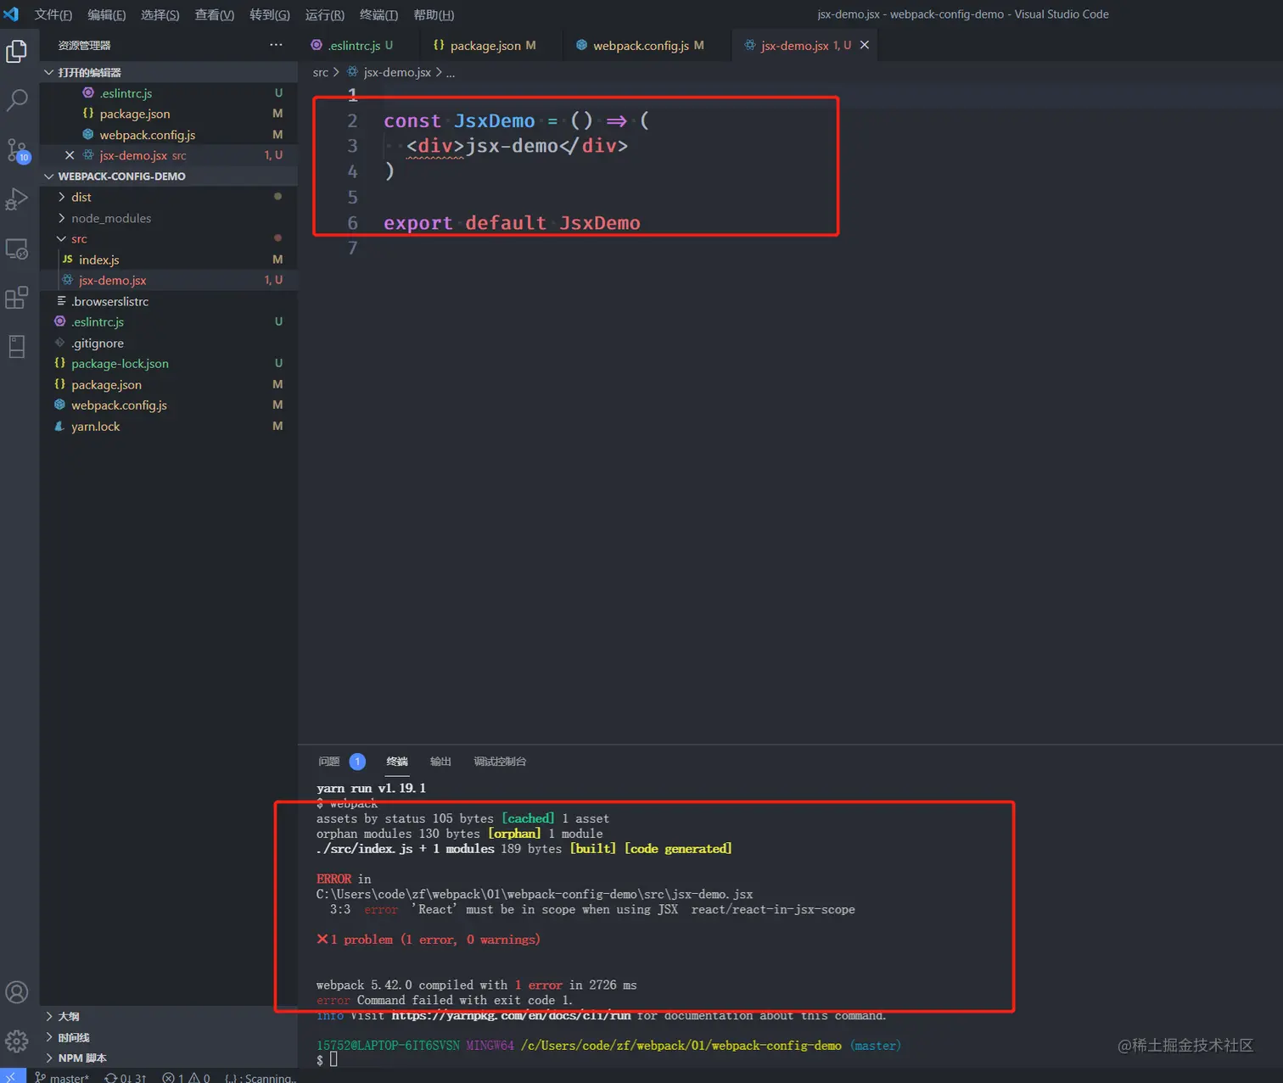The height and width of the screenshot is (1083, 1283).
Task: Open the Search view in activity bar
Action: click(x=17, y=101)
